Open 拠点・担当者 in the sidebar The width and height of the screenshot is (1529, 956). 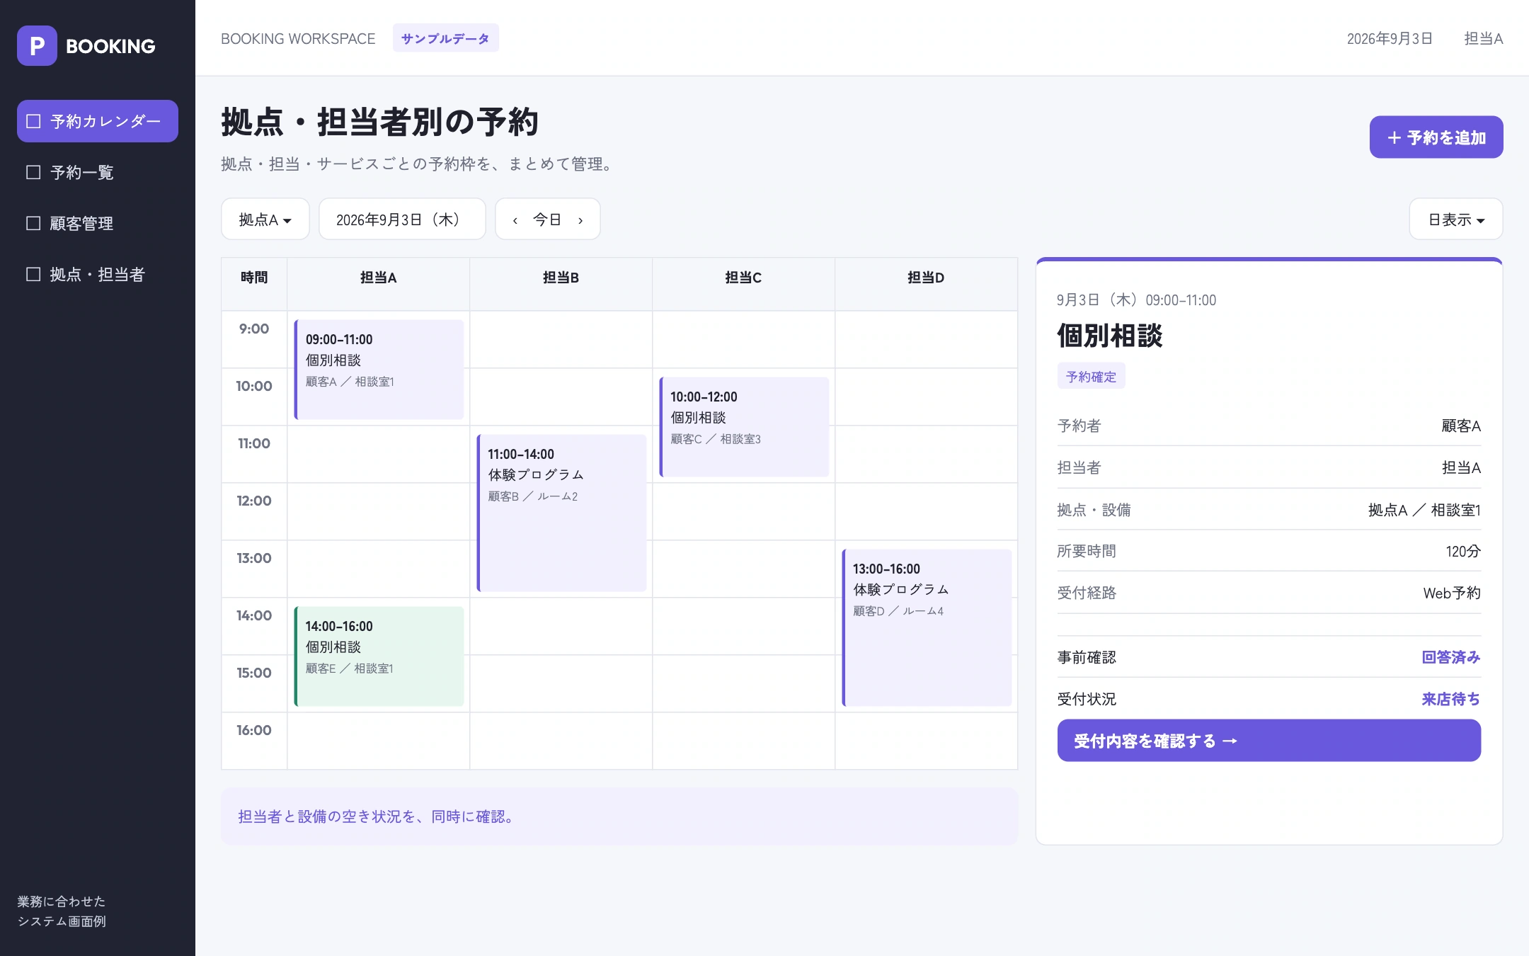[98, 274]
